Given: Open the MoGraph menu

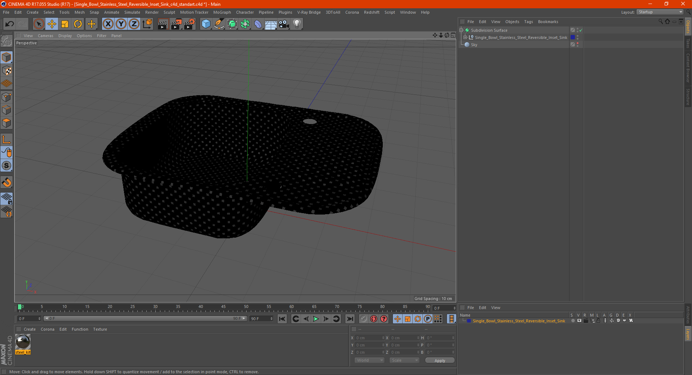Looking at the screenshot, I should pyautogui.click(x=222, y=12).
